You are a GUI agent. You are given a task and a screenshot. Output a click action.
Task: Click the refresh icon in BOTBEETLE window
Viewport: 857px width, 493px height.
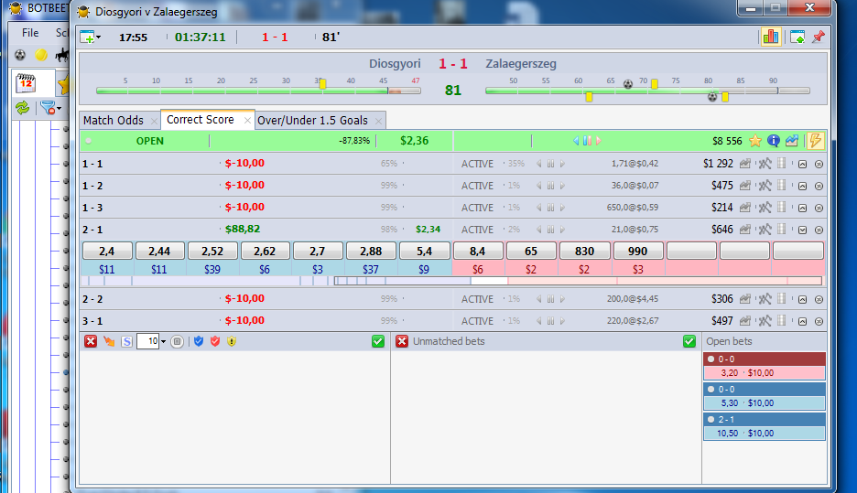pyautogui.click(x=22, y=108)
